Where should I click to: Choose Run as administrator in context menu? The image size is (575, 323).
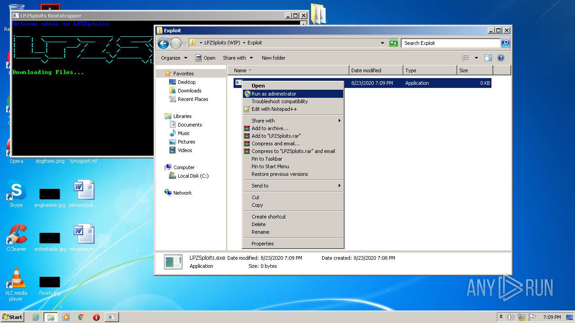tap(293, 94)
